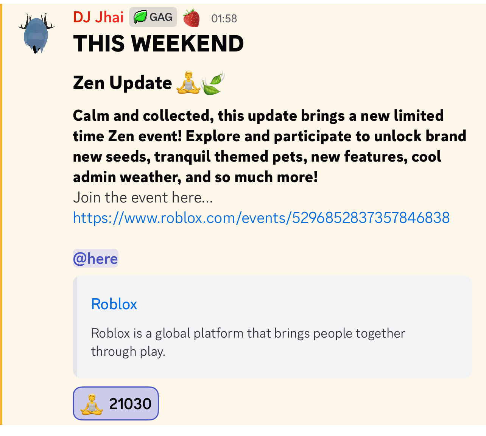486x436 pixels.
Task: Click the embed description about Roblox platform
Action: click(x=248, y=342)
